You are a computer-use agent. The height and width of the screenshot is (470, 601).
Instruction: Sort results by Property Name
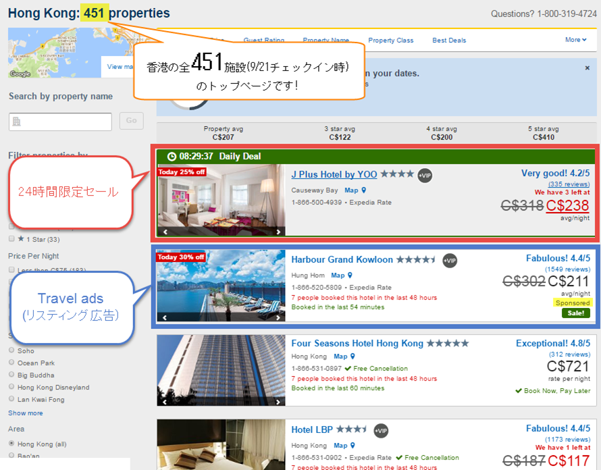[325, 40]
